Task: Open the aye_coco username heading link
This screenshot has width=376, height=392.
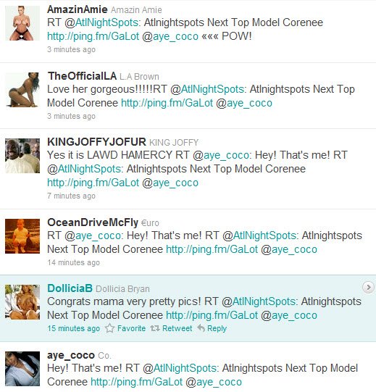Action: point(71,355)
